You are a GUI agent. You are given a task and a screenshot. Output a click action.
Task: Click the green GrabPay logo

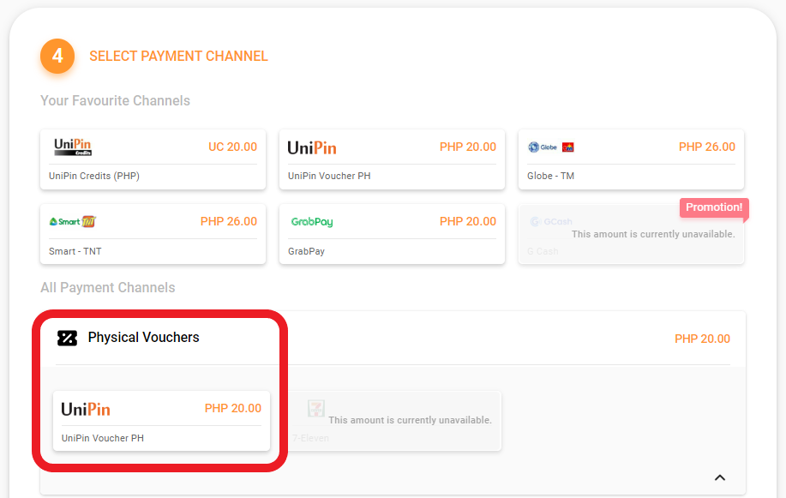tap(312, 222)
